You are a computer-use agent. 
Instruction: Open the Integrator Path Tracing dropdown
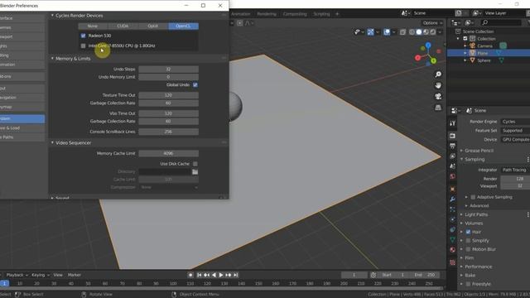pyautogui.click(x=515, y=170)
